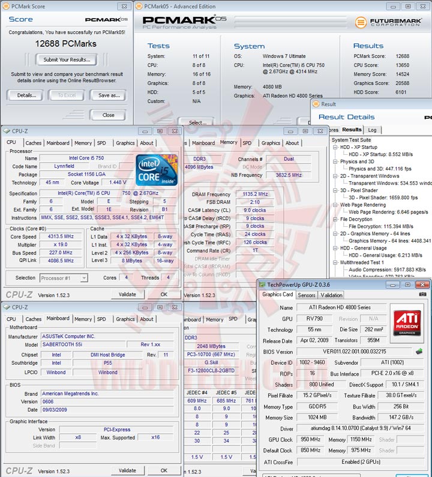Click the BIOS Version VER011.022.001.000.032215 field

(x=354, y=352)
